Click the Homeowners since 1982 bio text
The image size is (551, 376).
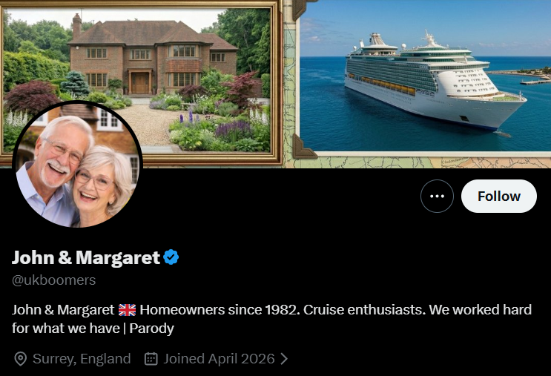(x=220, y=310)
